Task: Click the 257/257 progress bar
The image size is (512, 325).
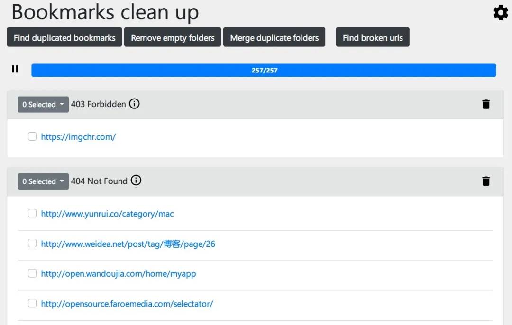Action: click(264, 70)
